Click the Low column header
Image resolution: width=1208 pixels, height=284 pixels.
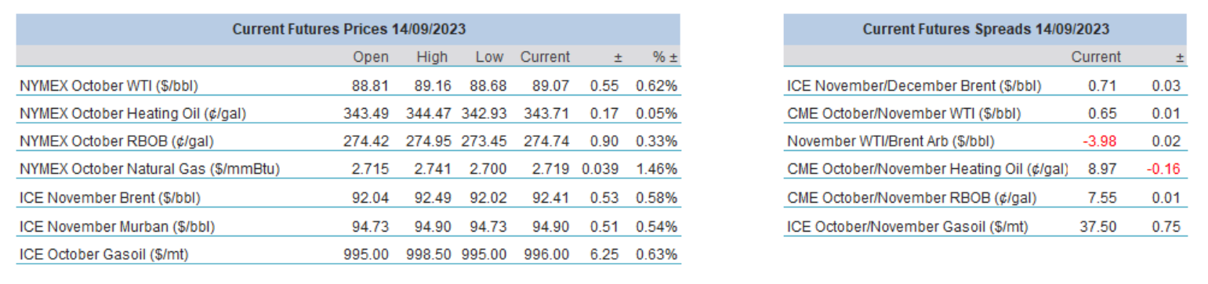click(488, 57)
